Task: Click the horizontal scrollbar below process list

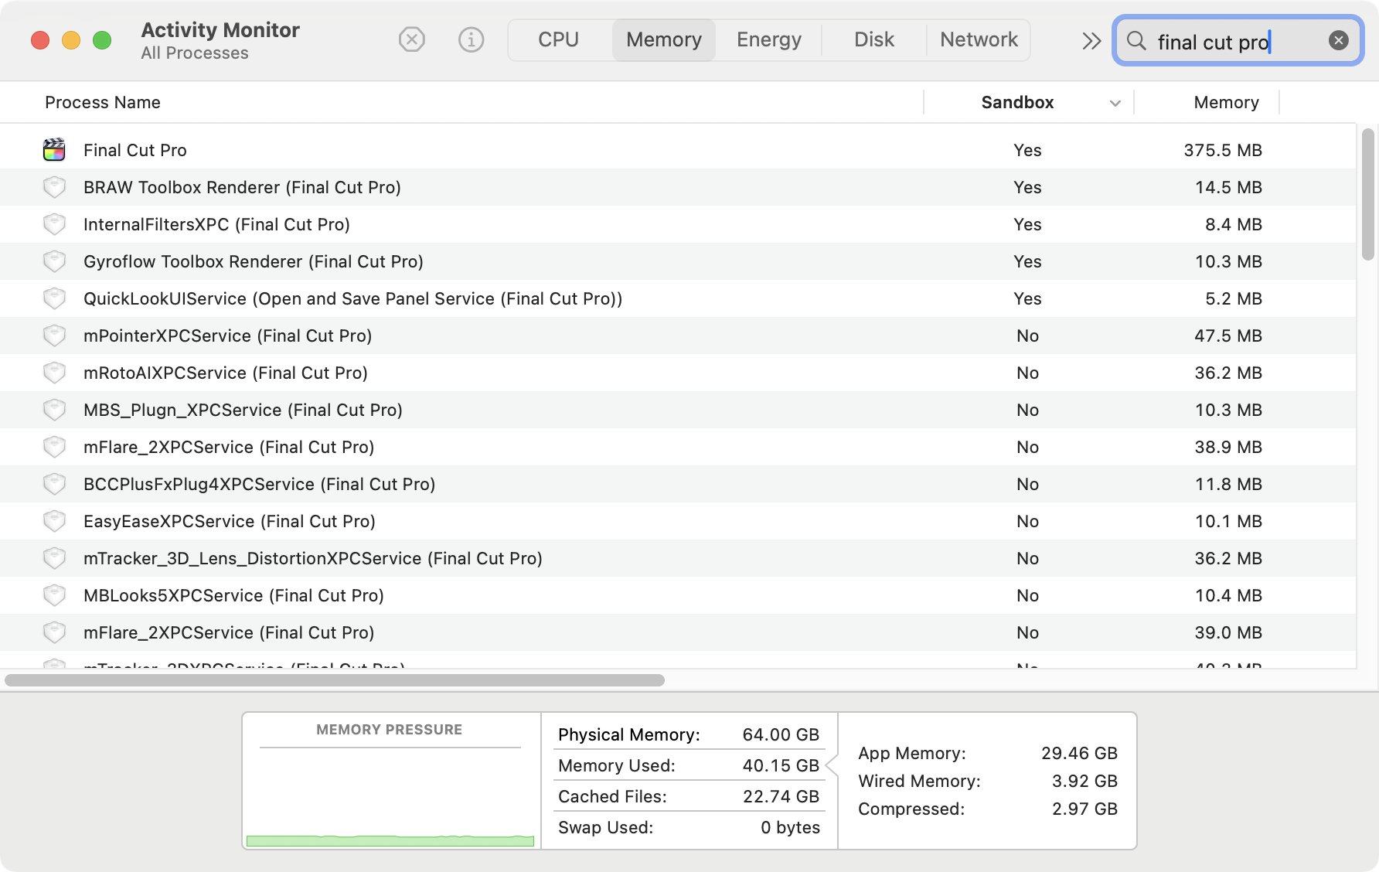Action: (x=335, y=680)
